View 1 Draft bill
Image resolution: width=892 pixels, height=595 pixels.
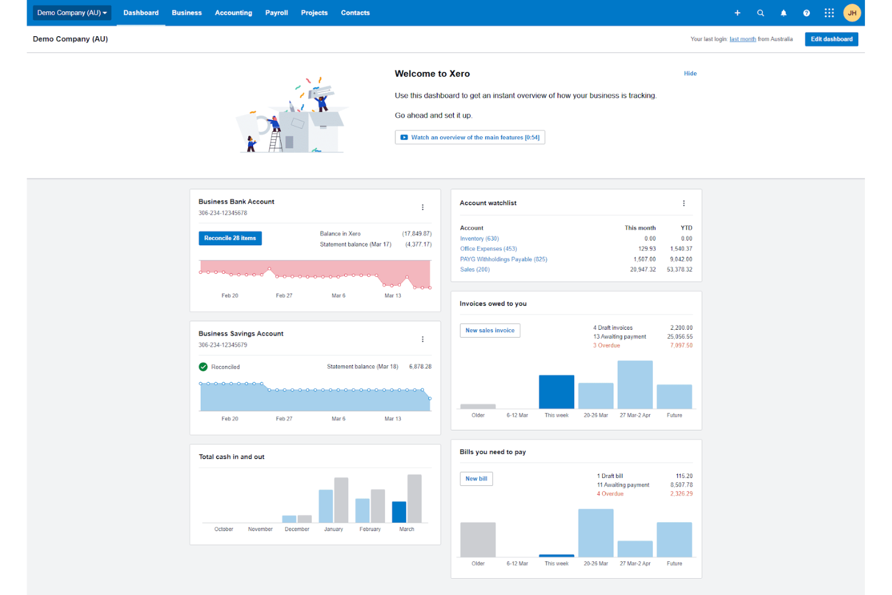tap(610, 476)
